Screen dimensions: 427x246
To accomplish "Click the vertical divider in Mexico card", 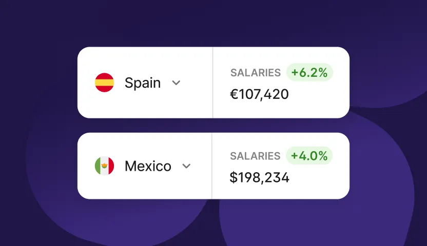I will point(212,166).
